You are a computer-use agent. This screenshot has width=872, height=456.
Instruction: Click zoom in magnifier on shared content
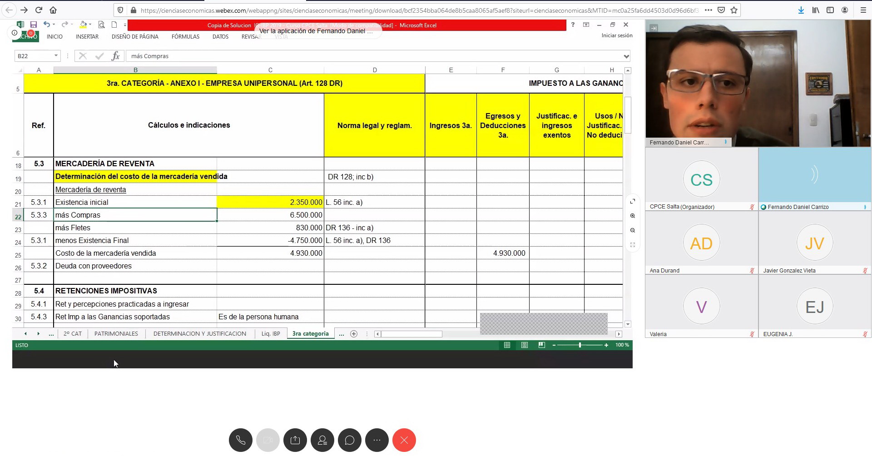coord(633,216)
